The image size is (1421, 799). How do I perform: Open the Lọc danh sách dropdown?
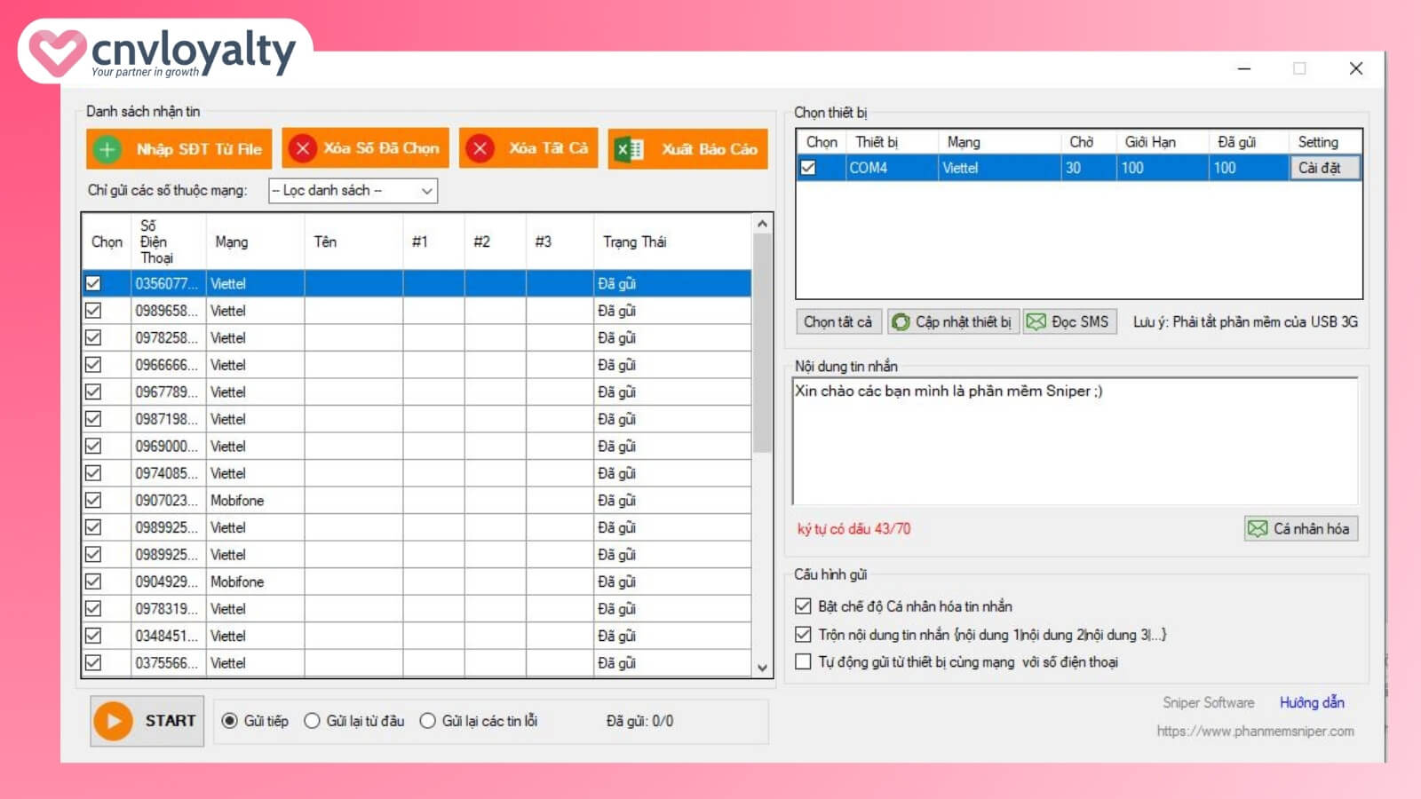tap(353, 191)
